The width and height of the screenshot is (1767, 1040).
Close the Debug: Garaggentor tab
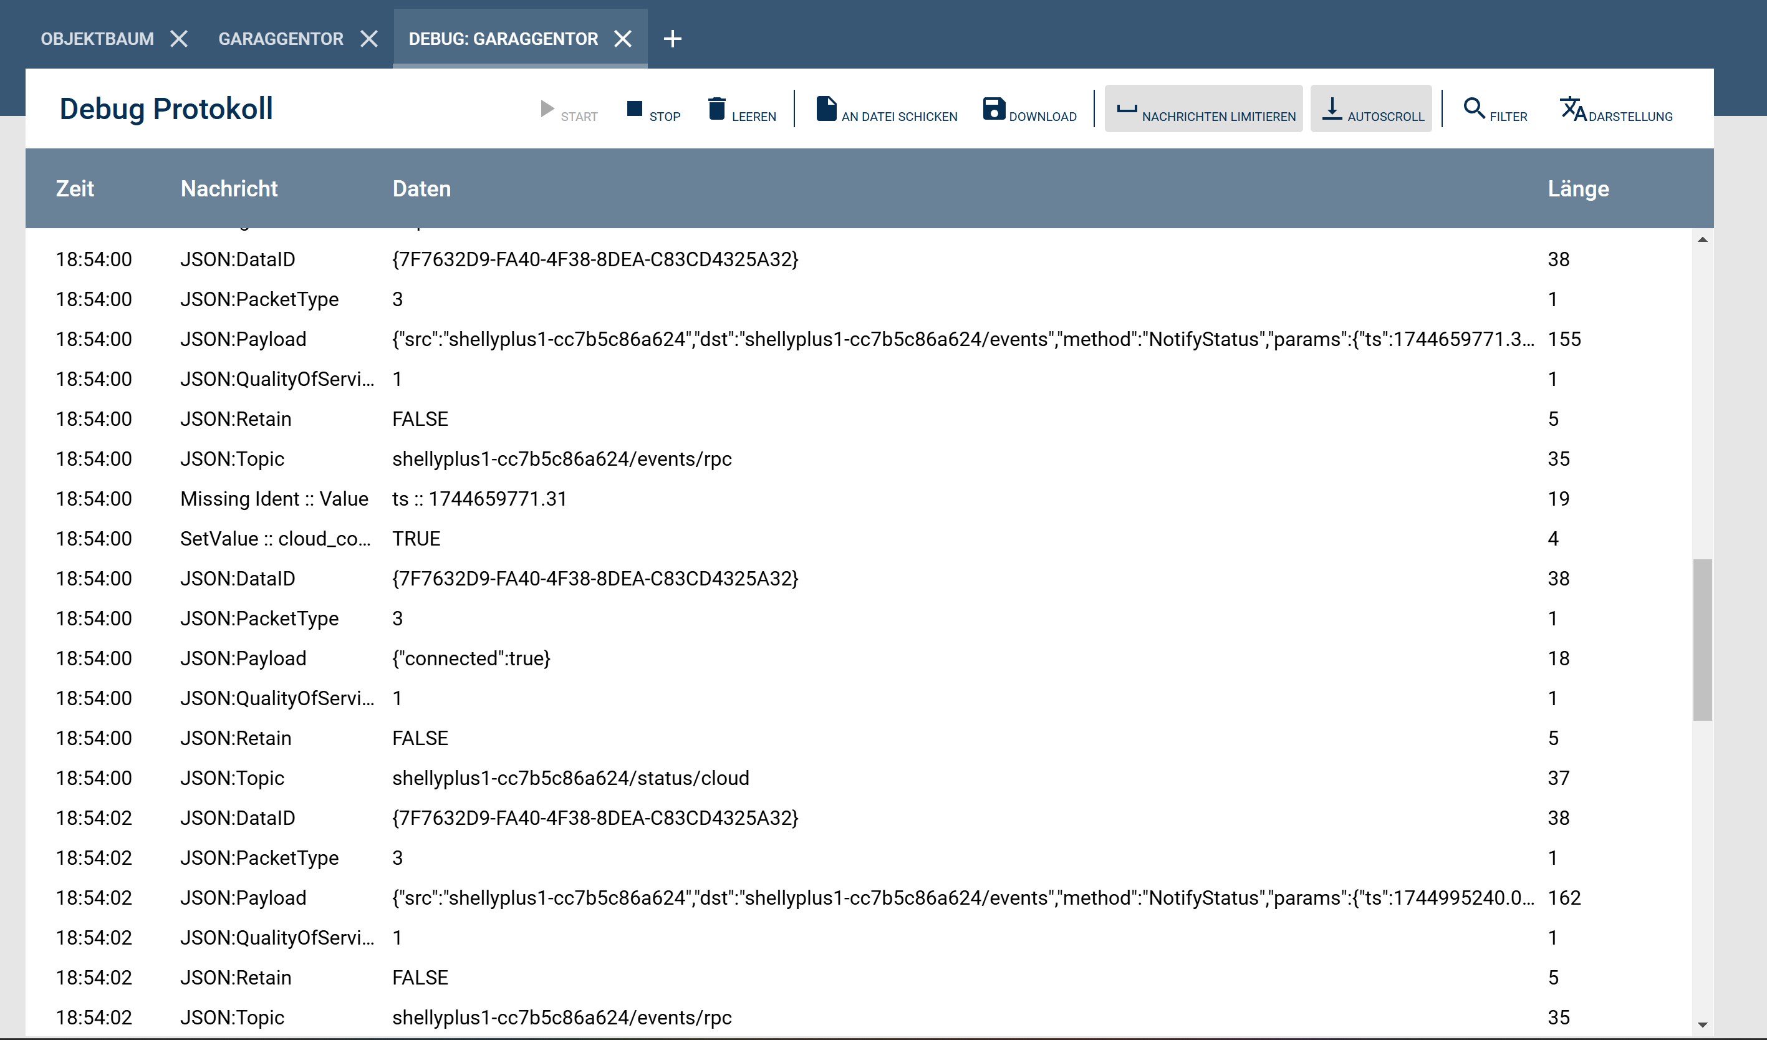click(x=623, y=39)
